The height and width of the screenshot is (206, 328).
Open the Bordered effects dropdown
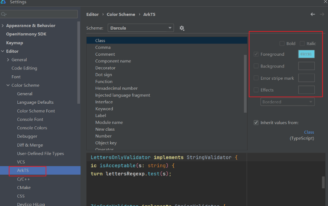(x=287, y=102)
